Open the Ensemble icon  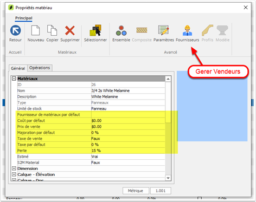[x=121, y=30]
